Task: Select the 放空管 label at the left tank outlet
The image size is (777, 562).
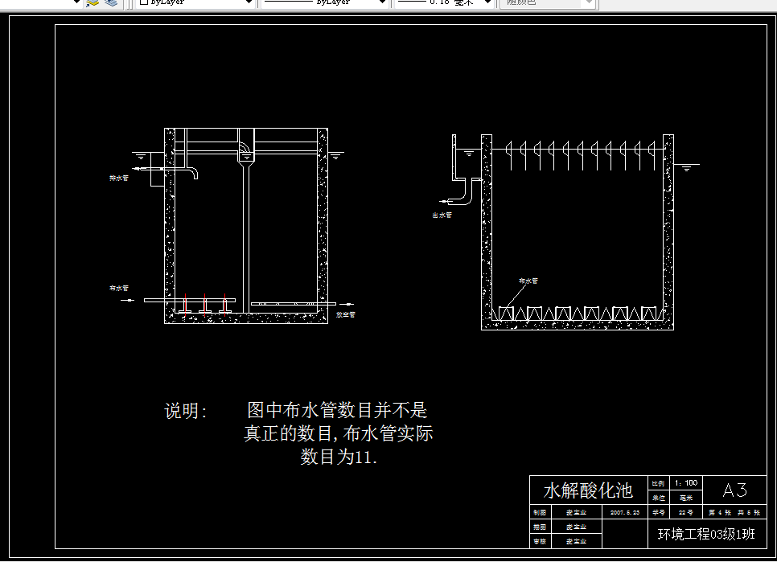Action: tap(345, 314)
